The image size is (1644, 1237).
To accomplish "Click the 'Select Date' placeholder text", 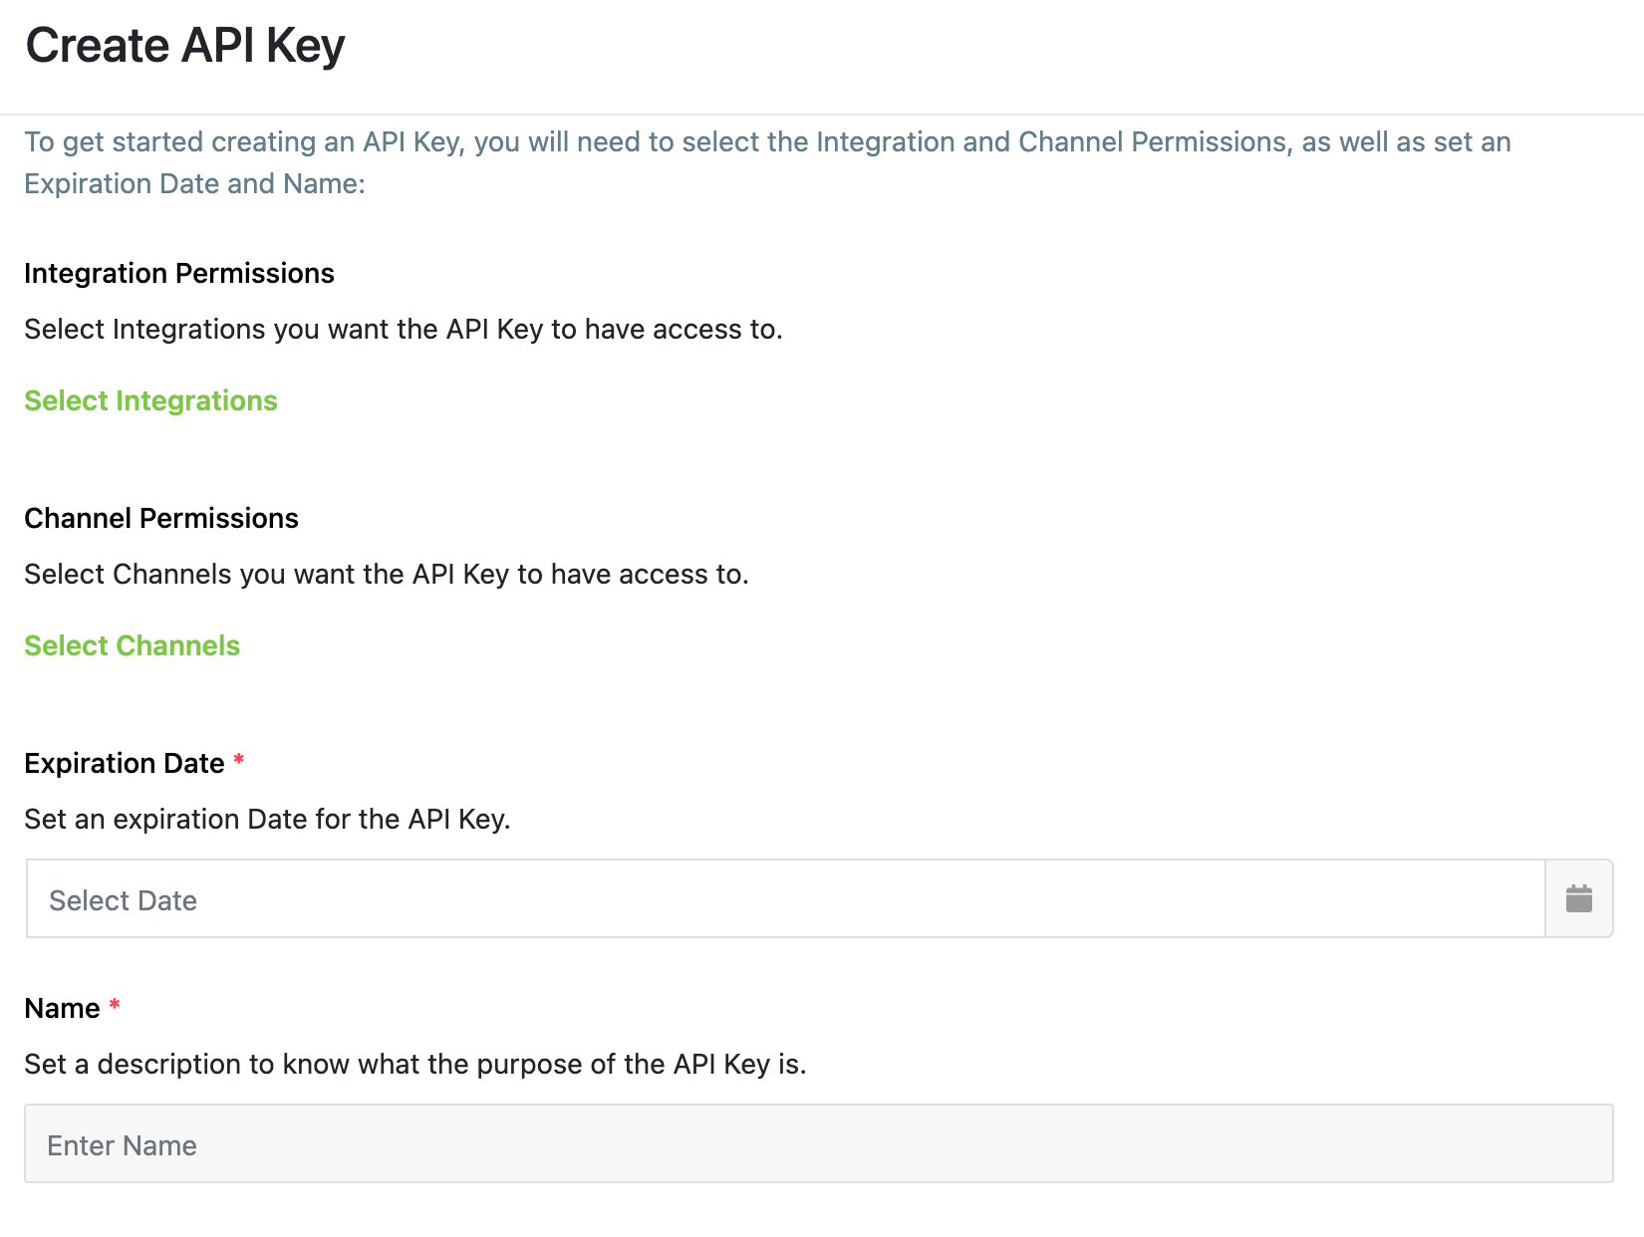I will coord(123,900).
